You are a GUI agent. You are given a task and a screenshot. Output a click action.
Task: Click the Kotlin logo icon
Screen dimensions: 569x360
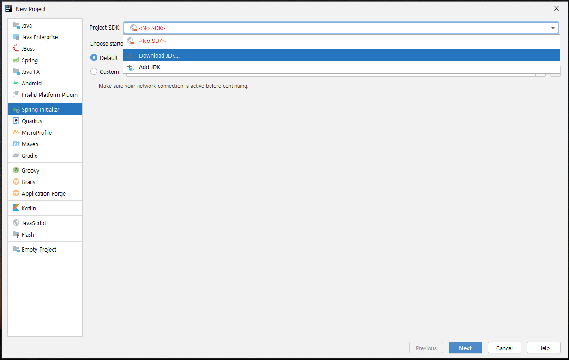click(16, 208)
